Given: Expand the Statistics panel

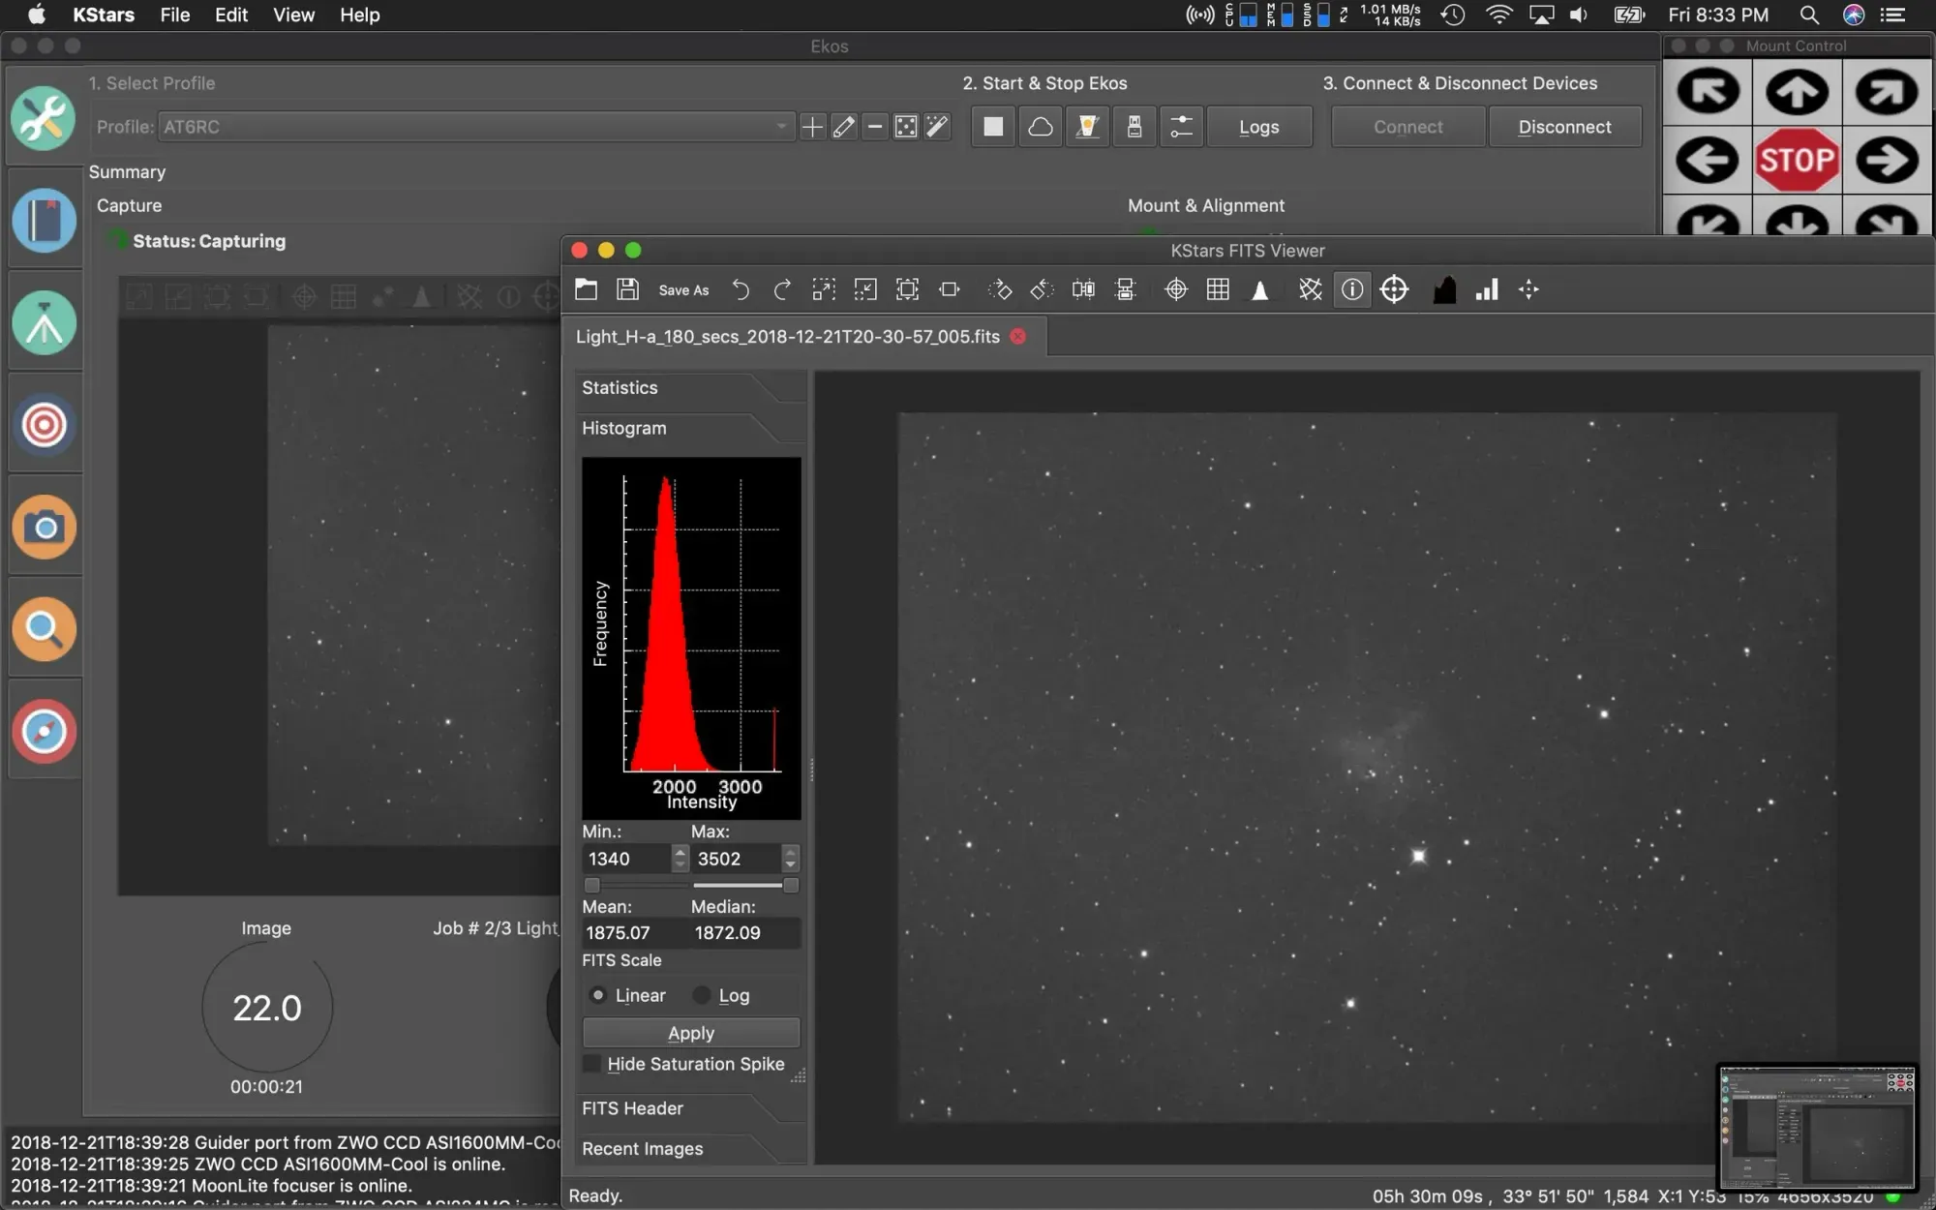Looking at the screenshot, I should click(620, 387).
